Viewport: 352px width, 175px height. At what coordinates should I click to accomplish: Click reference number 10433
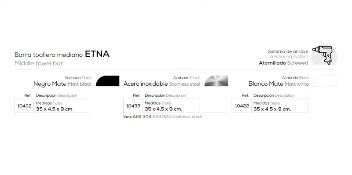point(133,106)
